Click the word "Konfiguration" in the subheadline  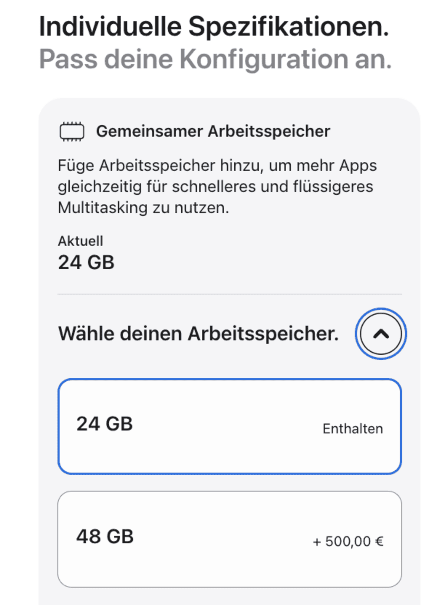pyautogui.click(x=264, y=59)
